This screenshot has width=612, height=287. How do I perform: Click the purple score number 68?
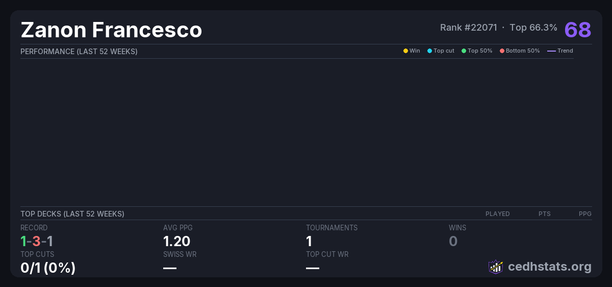tap(577, 30)
